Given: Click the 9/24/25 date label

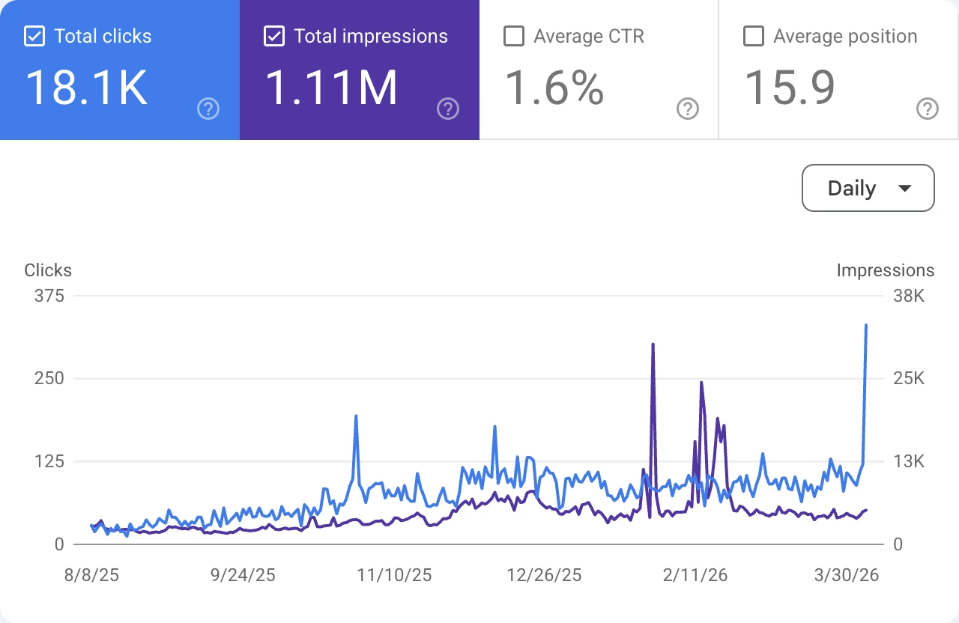Looking at the screenshot, I should (243, 575).
